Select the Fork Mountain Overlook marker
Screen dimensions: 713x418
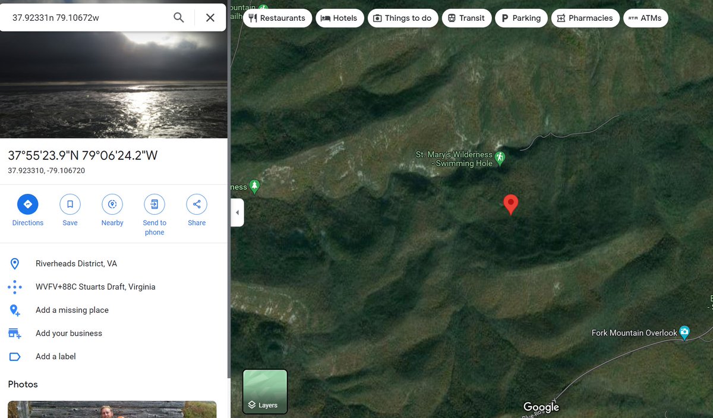tap(684, 333)
